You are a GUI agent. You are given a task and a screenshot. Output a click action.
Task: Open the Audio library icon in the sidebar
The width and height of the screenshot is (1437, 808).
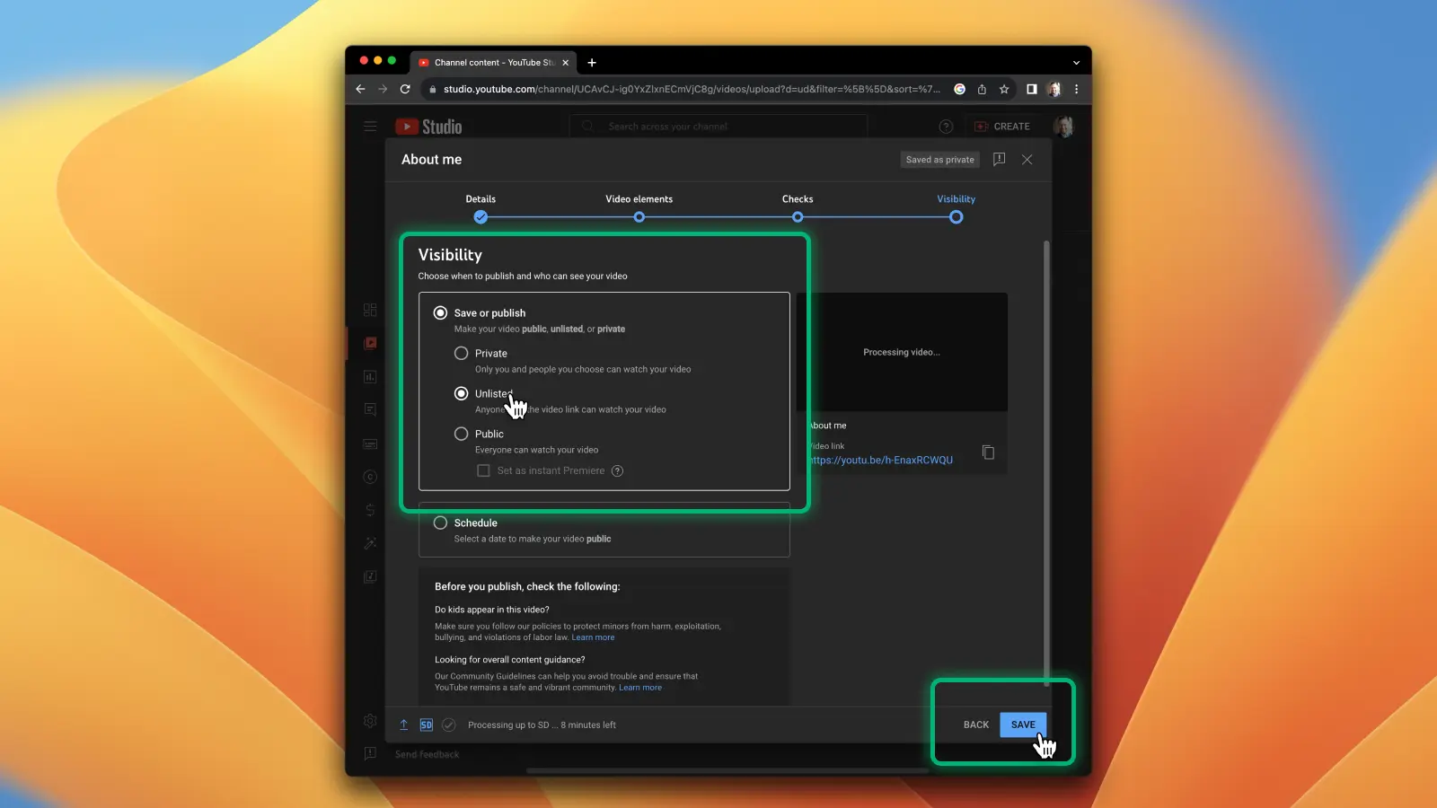(370, 577)
